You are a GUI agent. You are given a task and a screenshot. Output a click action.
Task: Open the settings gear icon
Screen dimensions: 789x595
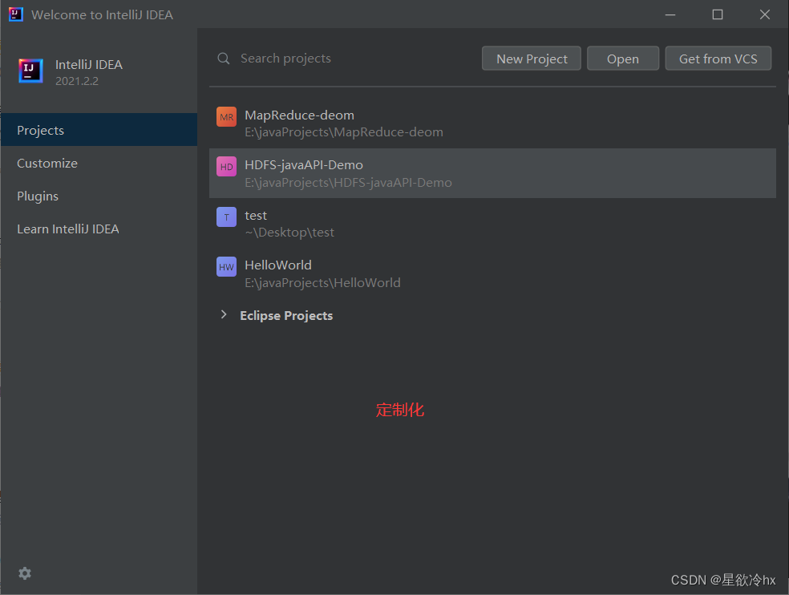(25, 573)
